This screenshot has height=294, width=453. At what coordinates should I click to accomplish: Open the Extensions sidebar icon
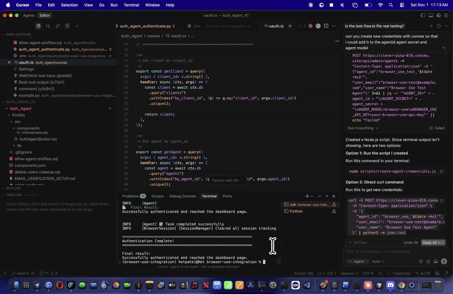67,26
